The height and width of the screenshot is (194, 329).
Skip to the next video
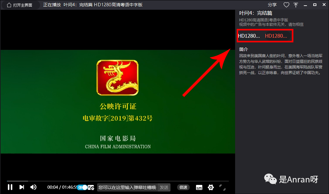coord(22,187)
